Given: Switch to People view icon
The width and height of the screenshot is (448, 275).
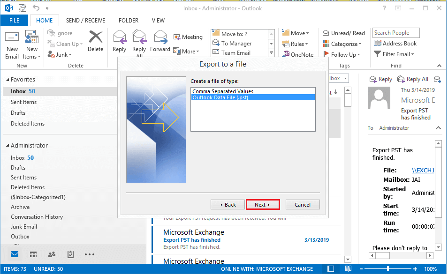Looking at the screenshot, I should (52, 254).
